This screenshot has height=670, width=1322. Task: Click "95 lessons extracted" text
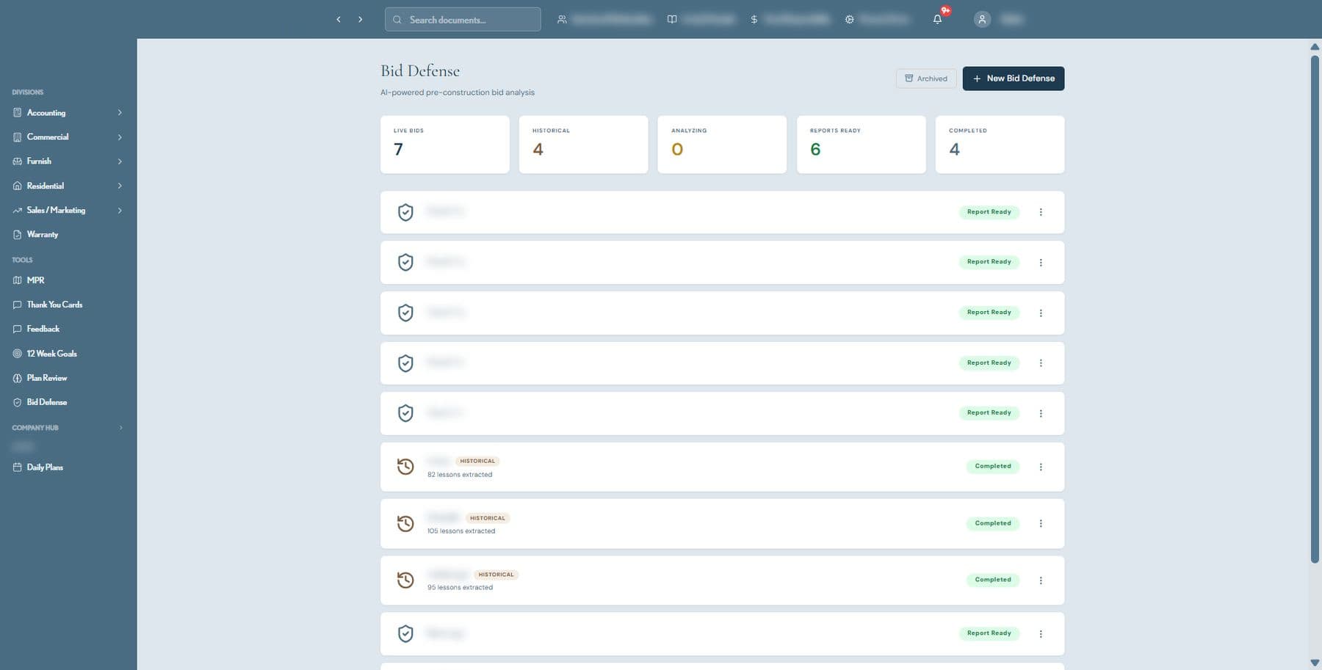460,588
